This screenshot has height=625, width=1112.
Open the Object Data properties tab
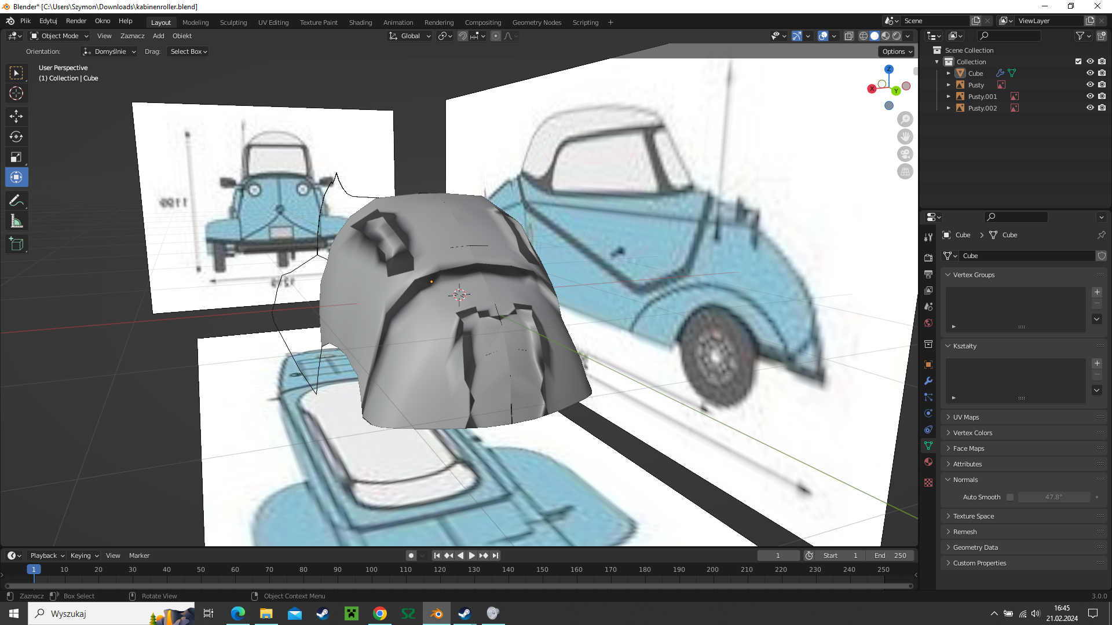click(928, 446)
